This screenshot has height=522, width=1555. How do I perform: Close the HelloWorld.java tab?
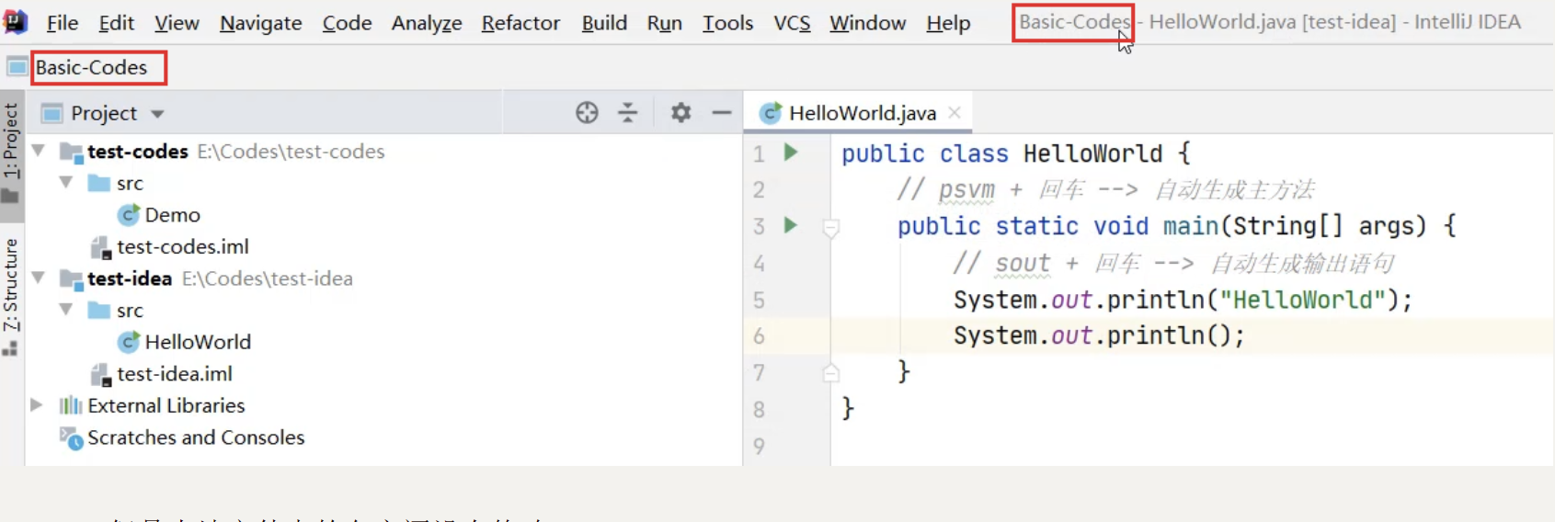coord(955,112)
